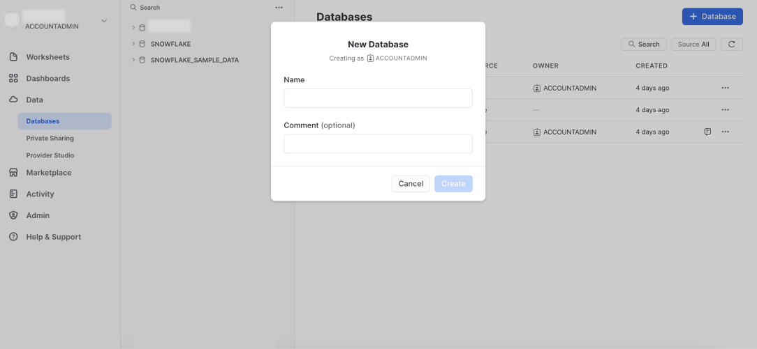Click the Marketplace storefront icon
Image resolution: width=757 pixels, height=349 pixels.
coord(13,173)
